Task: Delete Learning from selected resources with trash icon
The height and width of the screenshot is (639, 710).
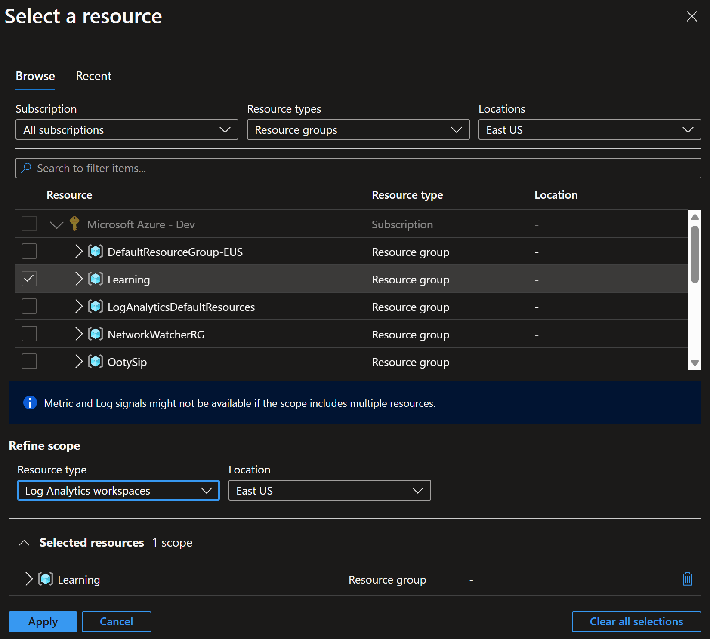Action: point(688,579)
